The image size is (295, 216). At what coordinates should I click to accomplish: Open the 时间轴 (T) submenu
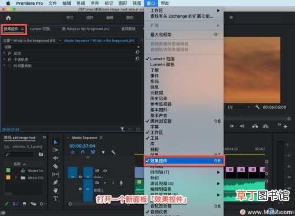[x=184, y=172]
